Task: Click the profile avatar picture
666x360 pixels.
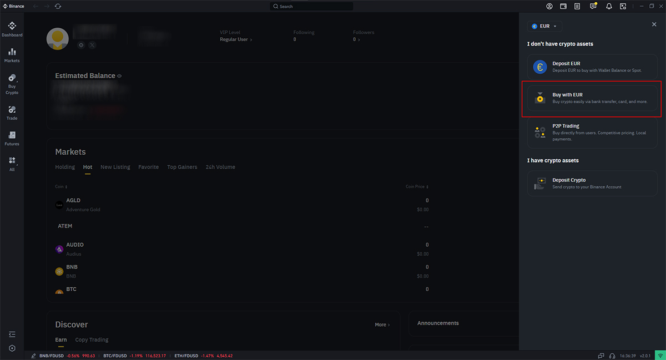Action: (57, 38)
